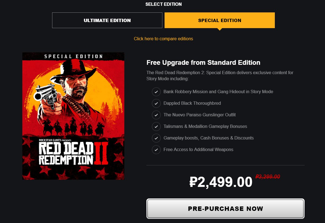Click the Red Dead Redemption II cover art

73,116
